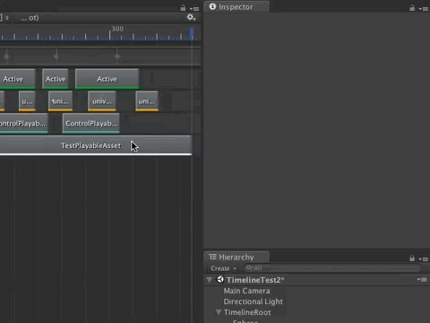The image size is (430, 323).
Task: Lock the Timeline panel with its padlock icon
Action: [183, 8]
